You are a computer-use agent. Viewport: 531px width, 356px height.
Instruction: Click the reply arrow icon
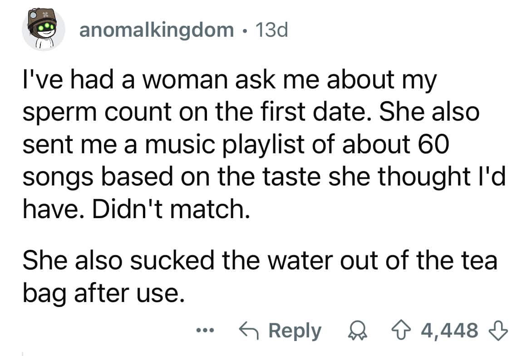pos(250,331)
